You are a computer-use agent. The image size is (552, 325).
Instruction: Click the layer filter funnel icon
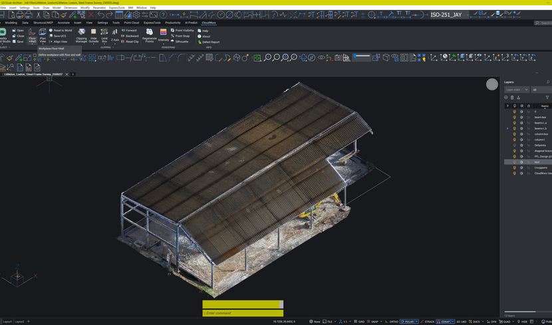[x=547, y=98]
